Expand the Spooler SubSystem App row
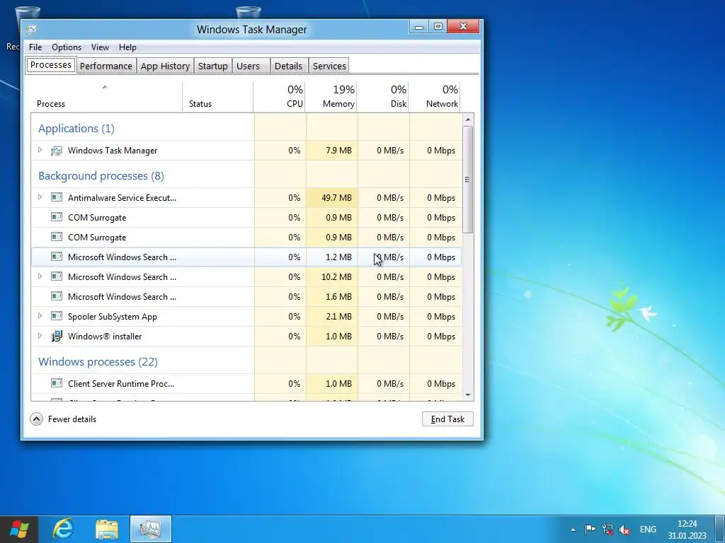This screenshot has height=543, width=725. [x=40, y=316]
